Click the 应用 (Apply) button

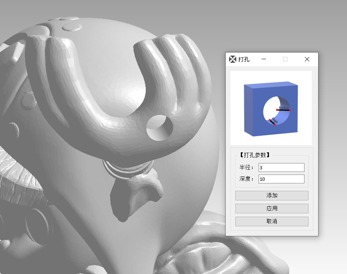pyautogui.click(x=272, y=208)
